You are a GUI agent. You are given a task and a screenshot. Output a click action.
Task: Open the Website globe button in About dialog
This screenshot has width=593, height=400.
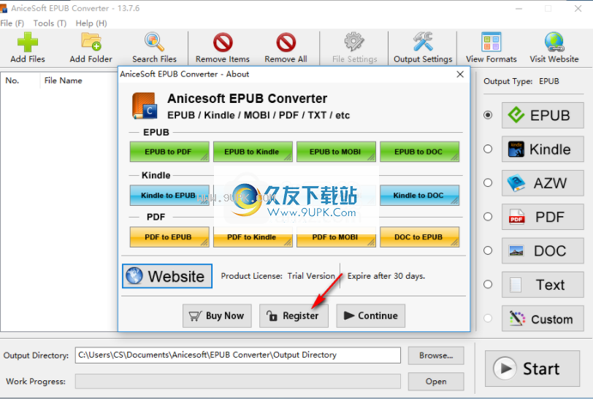pyautogui.click(x=167, y=277)
